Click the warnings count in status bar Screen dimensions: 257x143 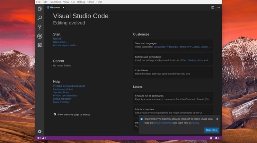[x=44, y=138]
